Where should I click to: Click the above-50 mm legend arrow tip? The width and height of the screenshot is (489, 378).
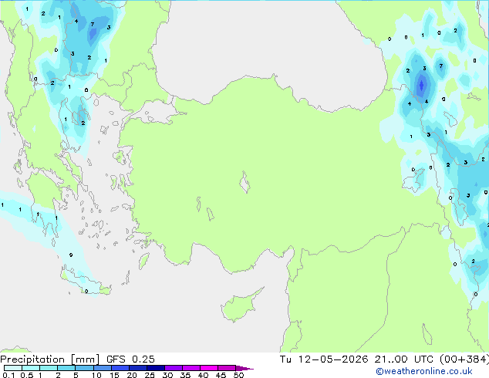point(244,368)
